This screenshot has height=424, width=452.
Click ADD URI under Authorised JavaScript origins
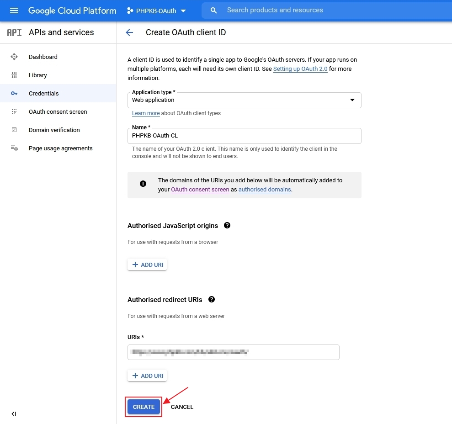[147, 264]
